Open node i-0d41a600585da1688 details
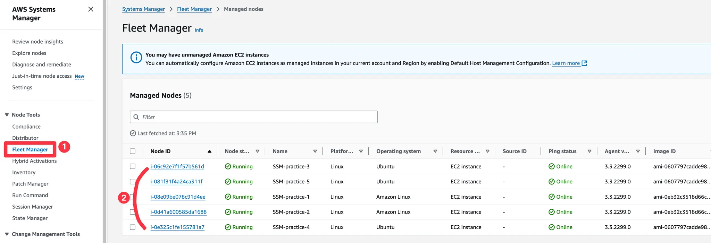Screen dimensions: 711x243 tap(178, 212)
